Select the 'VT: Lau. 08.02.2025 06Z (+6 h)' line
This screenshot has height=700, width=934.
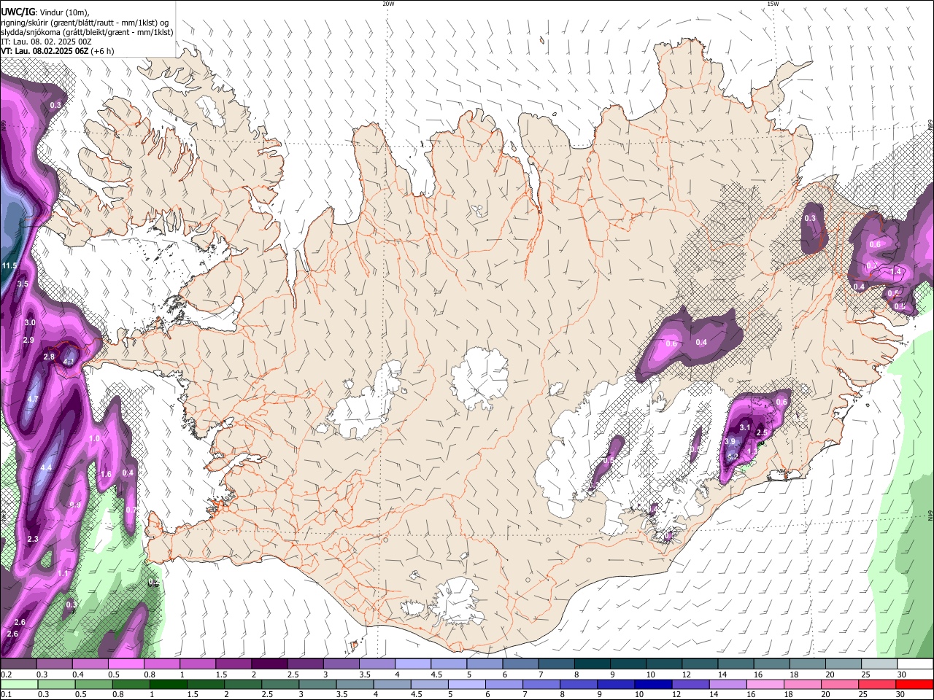pos(57,51)
